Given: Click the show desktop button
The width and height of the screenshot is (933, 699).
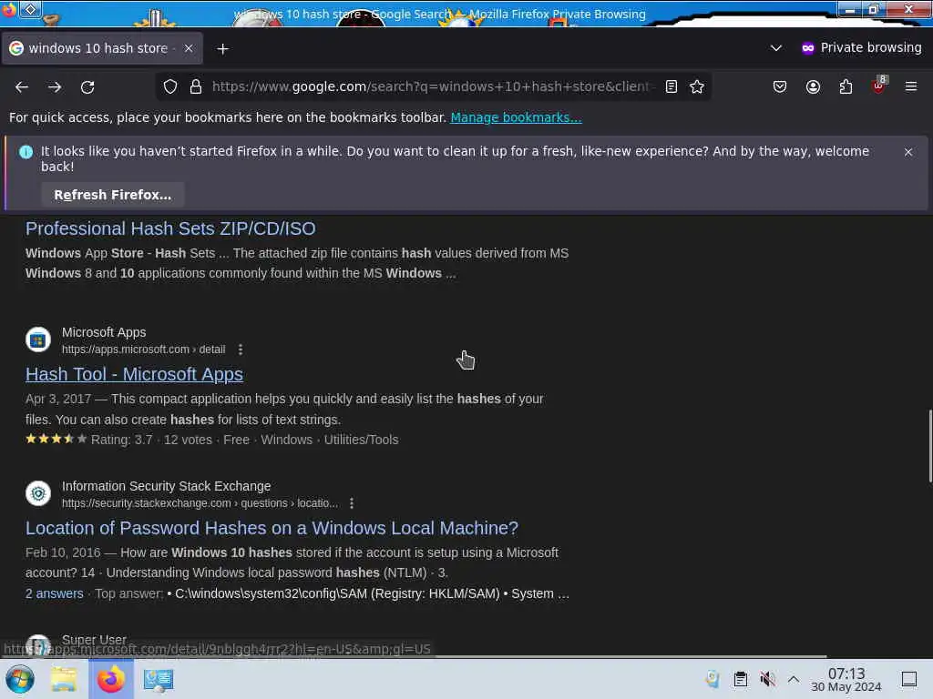Looking at the screenshot, I should [x=909, y=679].
